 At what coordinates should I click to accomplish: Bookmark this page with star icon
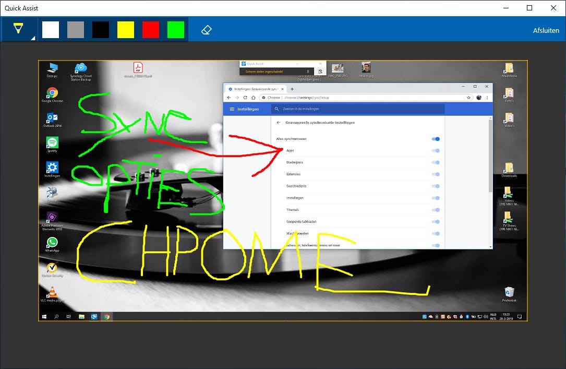[x=468, y=98]
